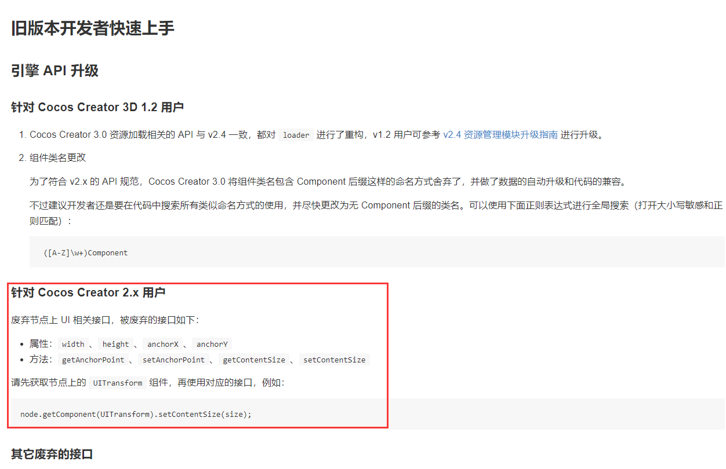Click the inline code 'loader'
The height and width of the screenshot is (469, 726).
pos(296,135)
